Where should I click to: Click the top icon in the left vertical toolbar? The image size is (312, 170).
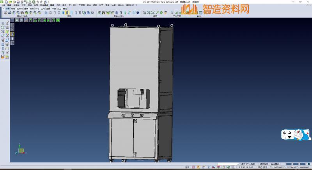pyautogui.click(x=3, y=23)
